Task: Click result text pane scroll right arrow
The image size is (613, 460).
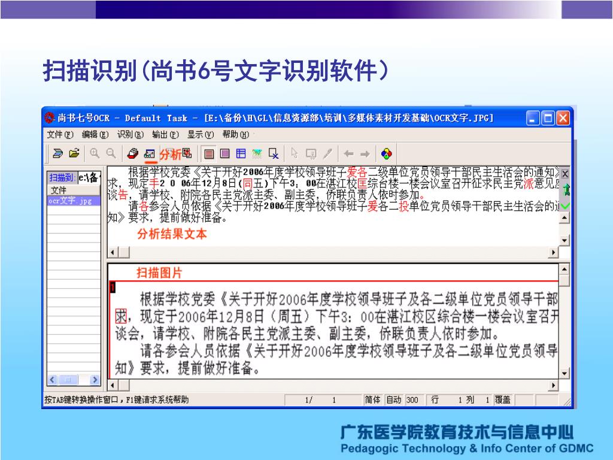Action: click(x=553, y=252)
